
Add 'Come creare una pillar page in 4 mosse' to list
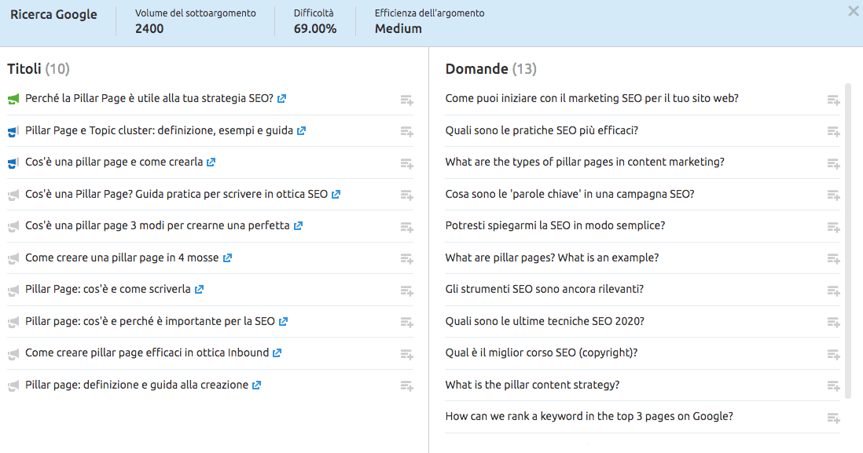coord(406,258)
